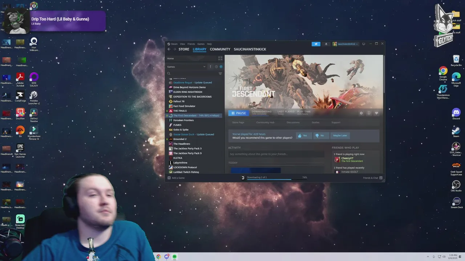Open First Descendant manage gear icon
Image resolution: width=465 pixels, height=261 pixels.
[x=361, y=113]
